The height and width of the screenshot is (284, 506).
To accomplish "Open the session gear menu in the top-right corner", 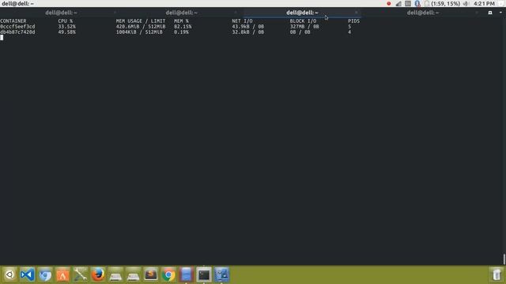I will [x=502, y=3].
